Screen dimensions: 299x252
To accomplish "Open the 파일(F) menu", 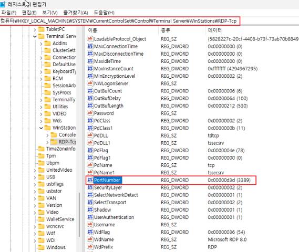I will point(9,13).
